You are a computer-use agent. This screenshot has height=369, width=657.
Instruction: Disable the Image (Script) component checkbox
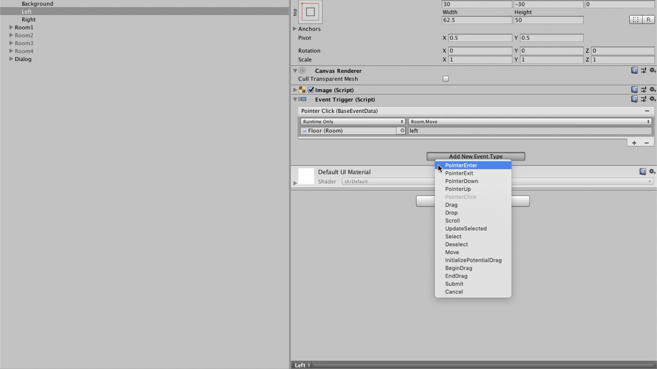(311, 90)
